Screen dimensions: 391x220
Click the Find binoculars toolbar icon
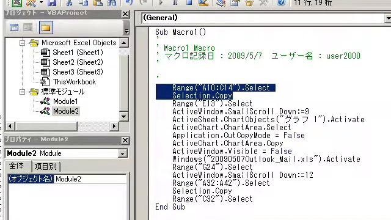coord(112,3)
